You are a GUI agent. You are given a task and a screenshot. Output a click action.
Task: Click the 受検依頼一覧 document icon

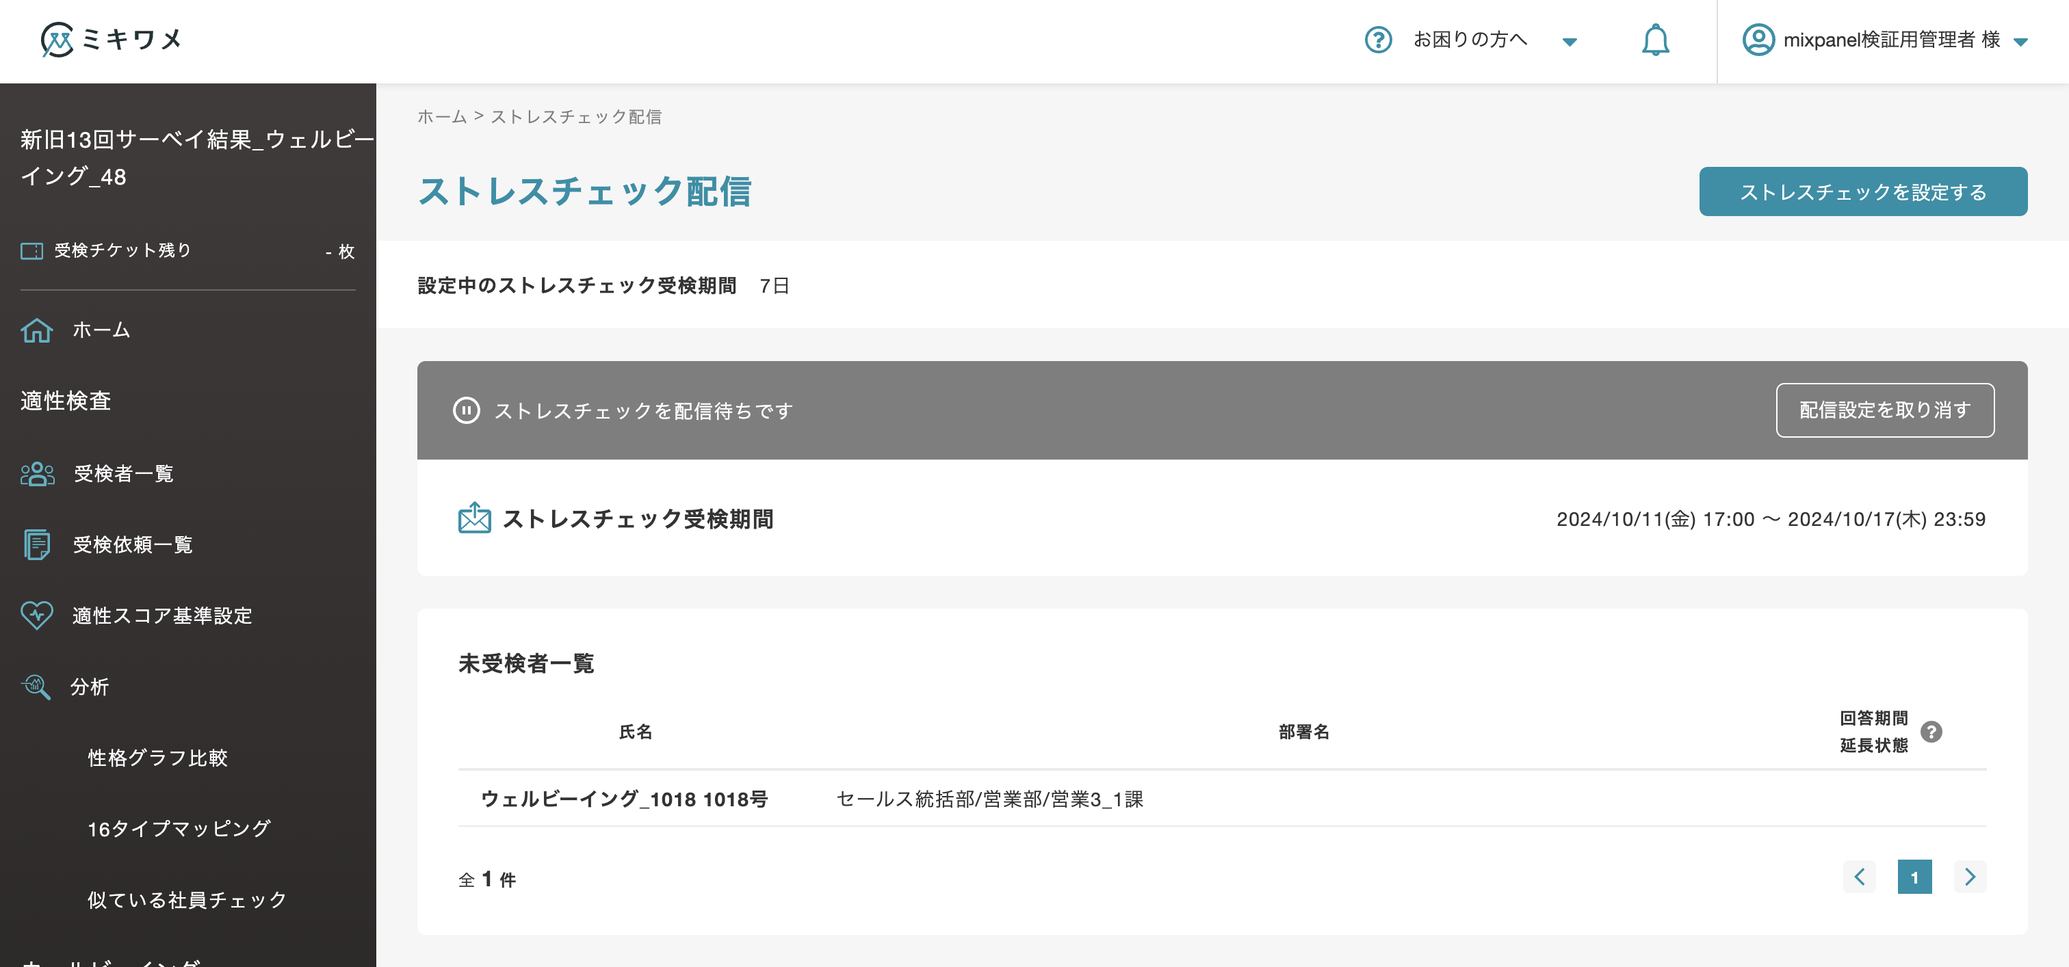click(x=36, y=545)
